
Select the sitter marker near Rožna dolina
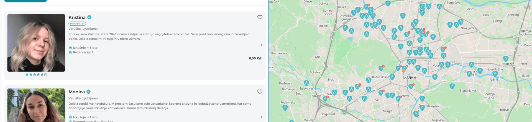pyautogui.click(x=392, y=77)
